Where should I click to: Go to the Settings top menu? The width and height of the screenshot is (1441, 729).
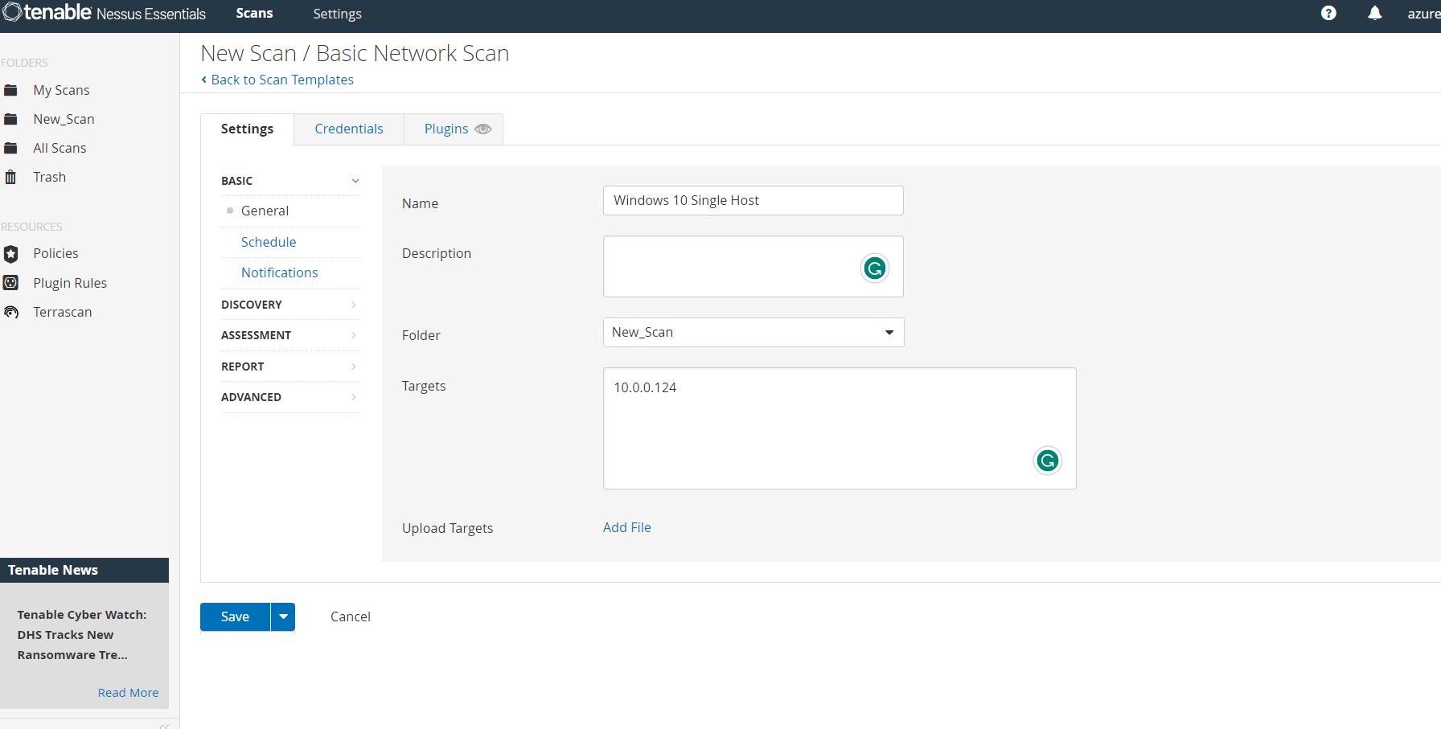pos(337,14)
